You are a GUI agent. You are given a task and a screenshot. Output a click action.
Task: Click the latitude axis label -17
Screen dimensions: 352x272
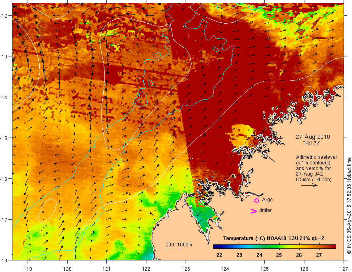click(4, 219)
